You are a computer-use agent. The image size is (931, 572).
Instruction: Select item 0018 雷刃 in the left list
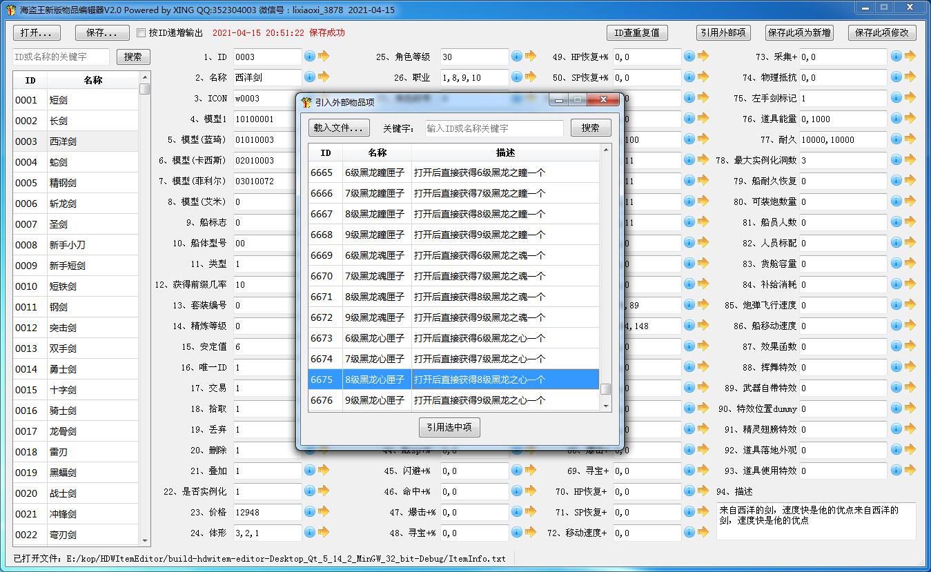click(76, 452)
